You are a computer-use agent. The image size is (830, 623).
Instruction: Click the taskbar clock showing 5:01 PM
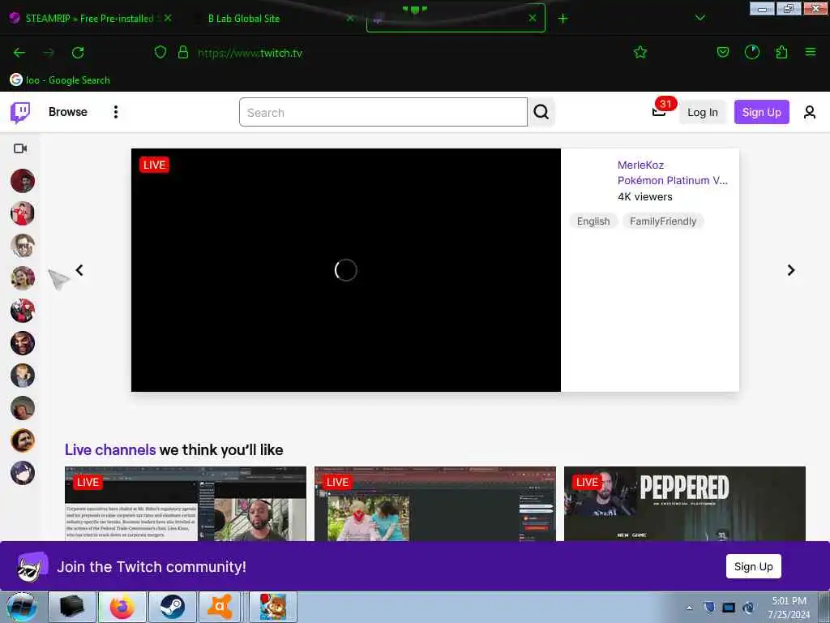pyautogui.click(x=789, y=608)
